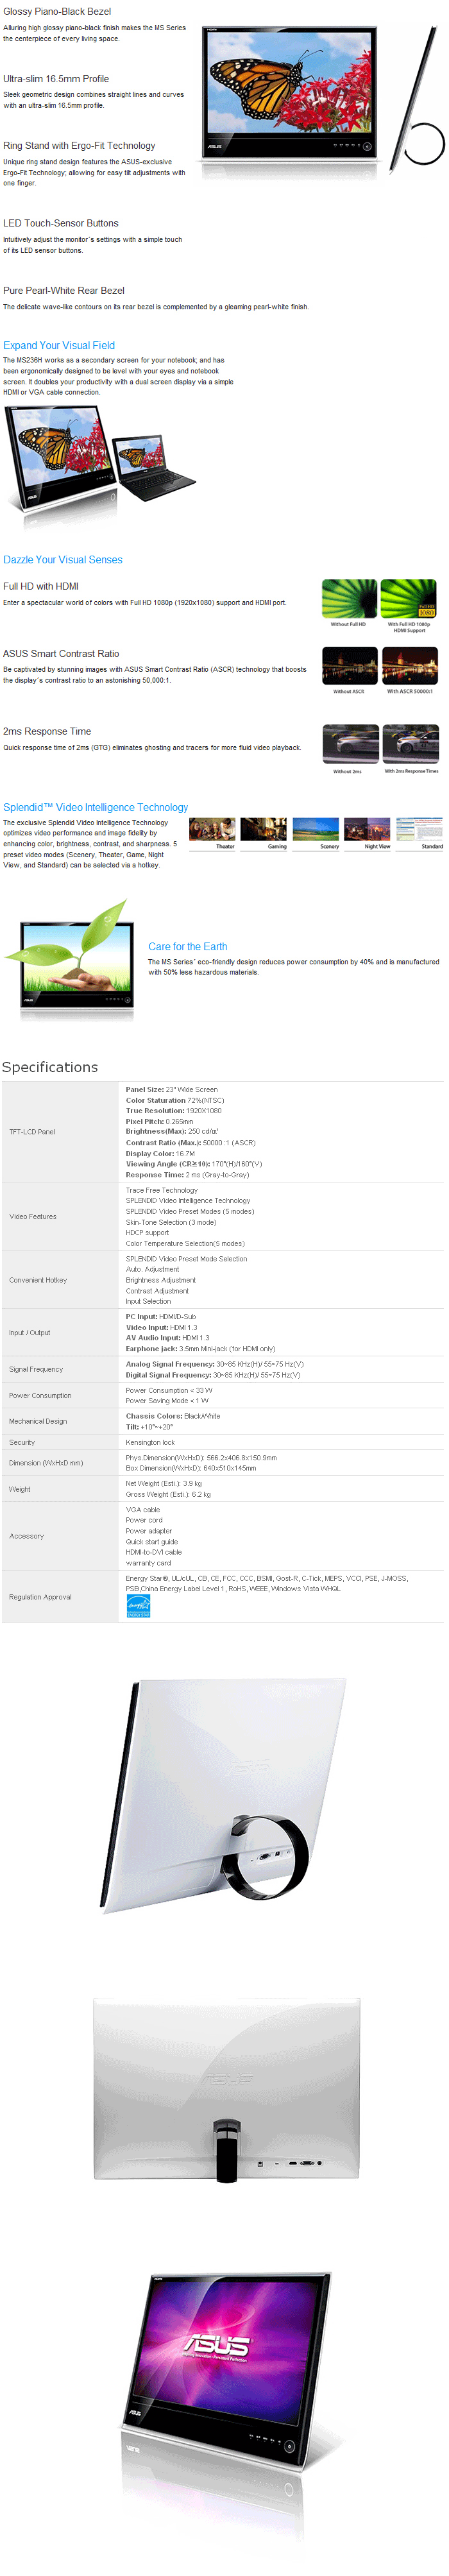Click the Splendid Video Intelligence Technology heading
449x2576 pixels.
coord(95,806)
